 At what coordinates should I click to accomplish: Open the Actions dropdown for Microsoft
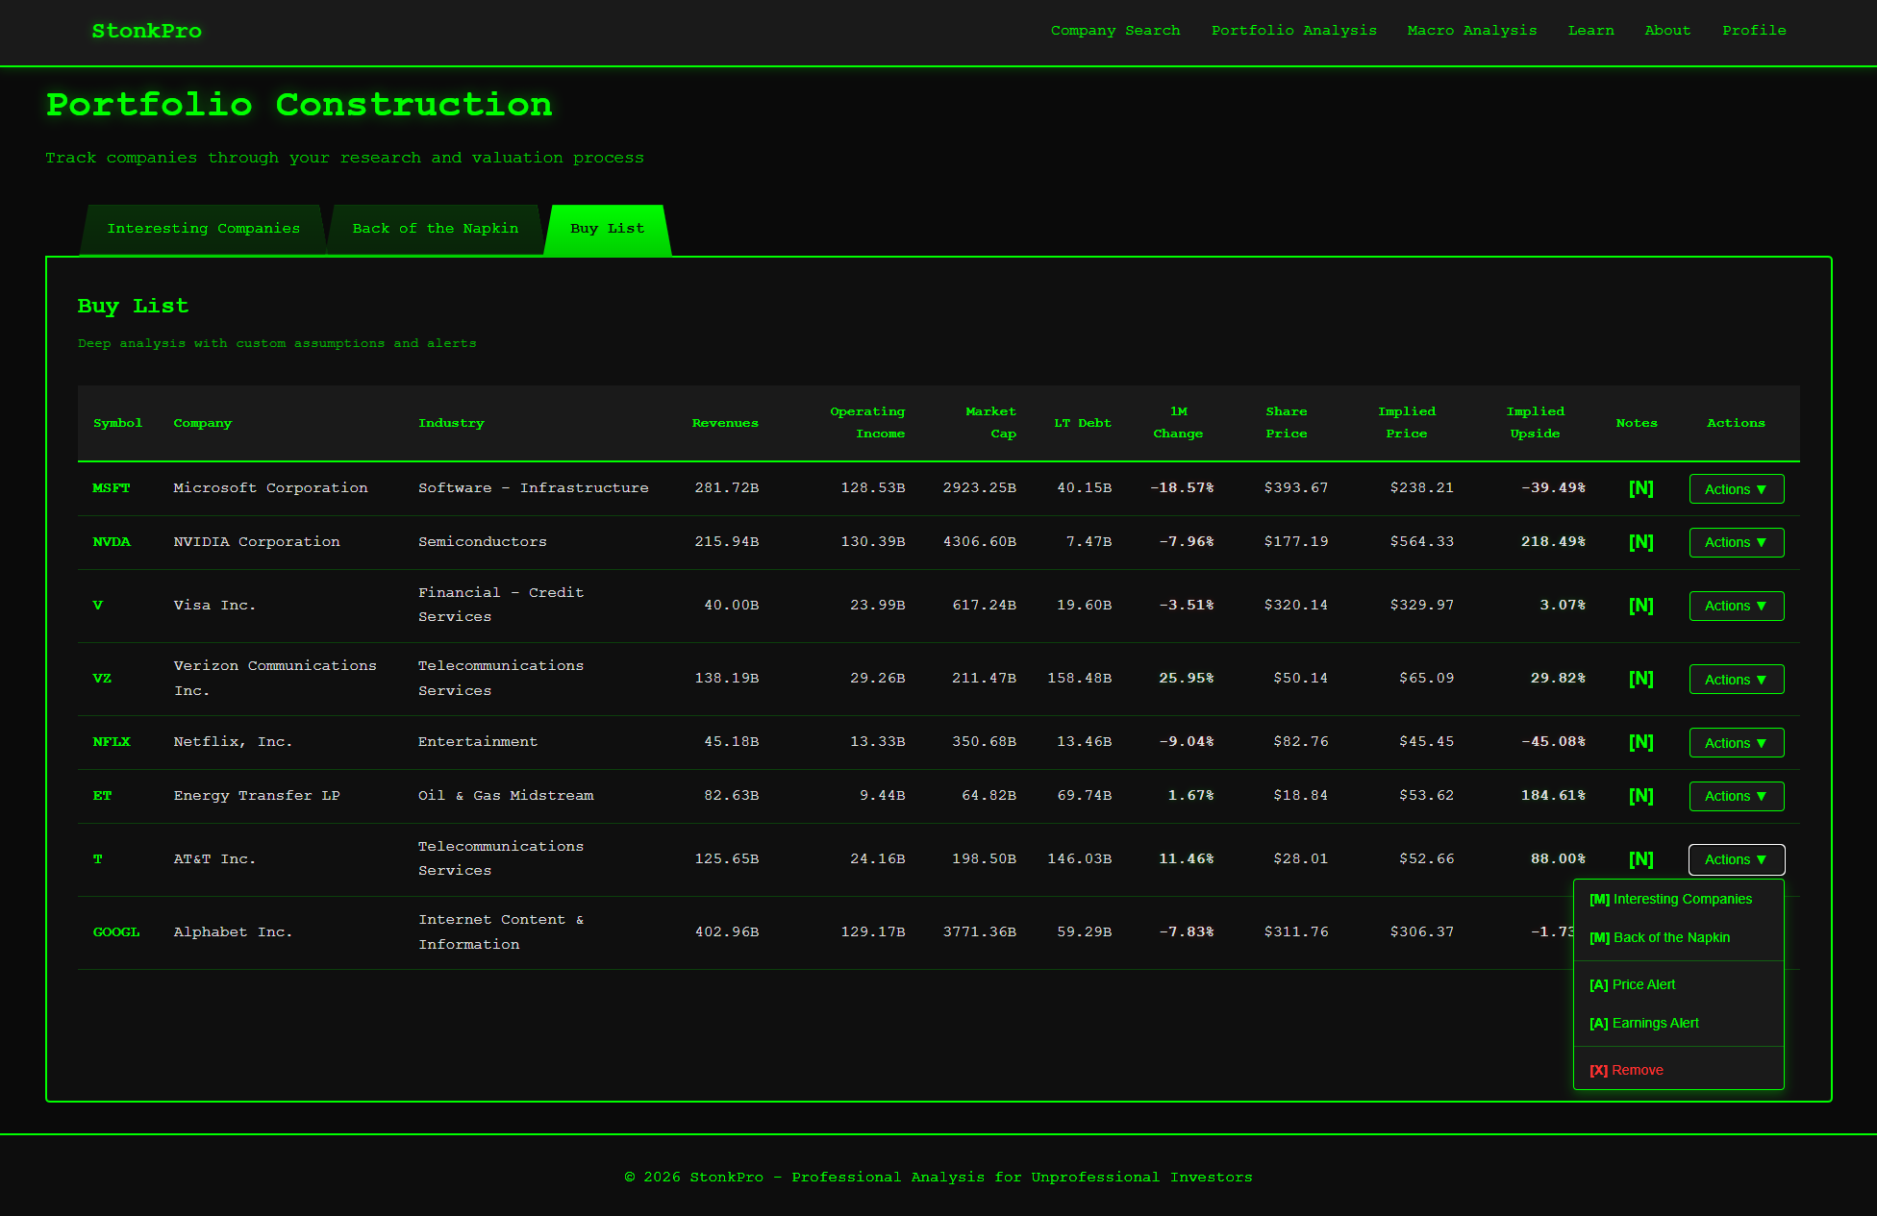click(1736, 488)
